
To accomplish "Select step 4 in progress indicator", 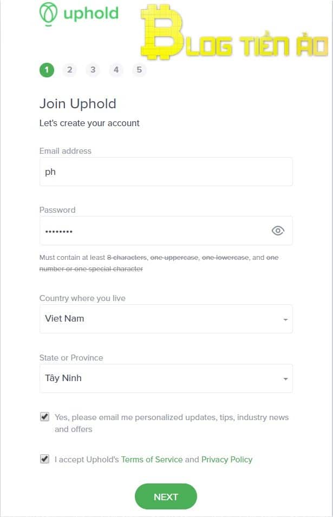I will (x=116, y=70).
